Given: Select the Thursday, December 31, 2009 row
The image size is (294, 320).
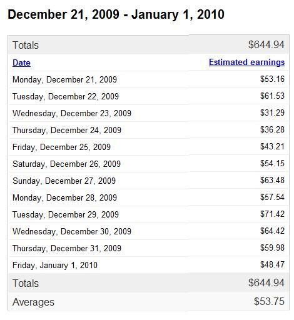Looking at the screenshot, I should 148,248.
